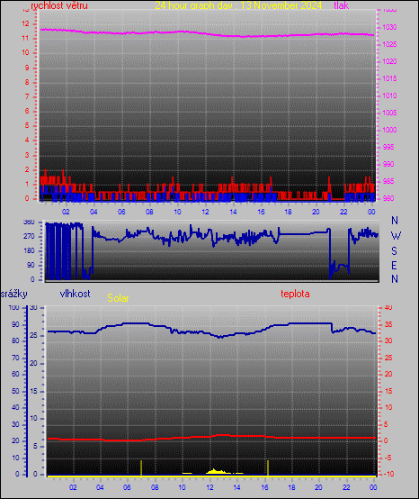Viewport: 419px width, 499px height.
Task: Click the "-10" value on temperature axis
Action: pyautogui.click(x=388, y=474)
